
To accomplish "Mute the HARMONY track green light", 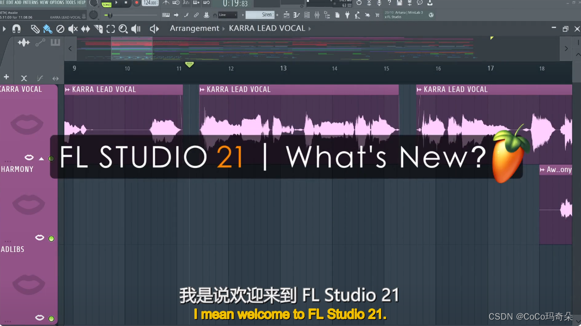I will [x=52, y=239].
